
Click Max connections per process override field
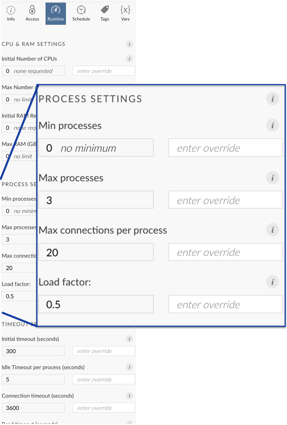click(x=225, y=252)
